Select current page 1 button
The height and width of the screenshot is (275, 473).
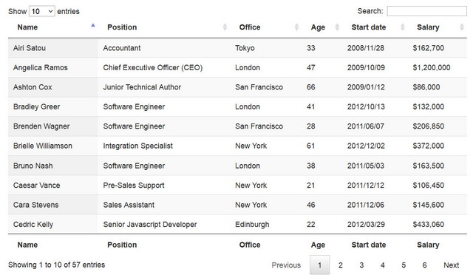(x=319, y=265)
